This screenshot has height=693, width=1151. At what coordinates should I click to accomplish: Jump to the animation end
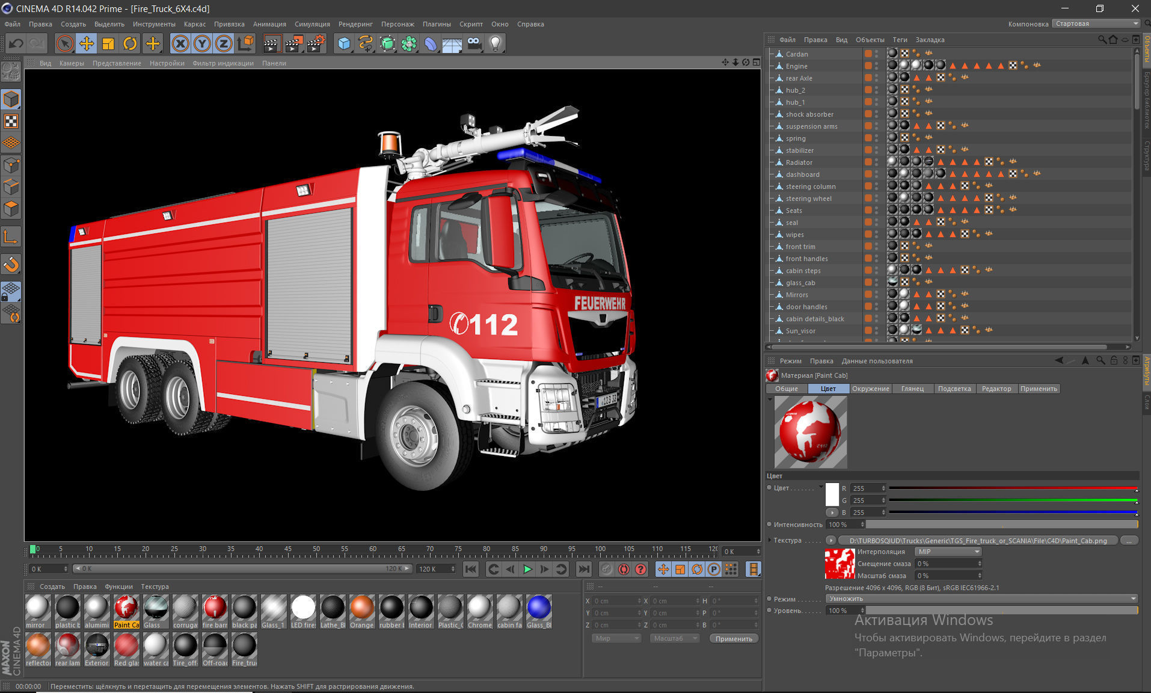(583, 569)
